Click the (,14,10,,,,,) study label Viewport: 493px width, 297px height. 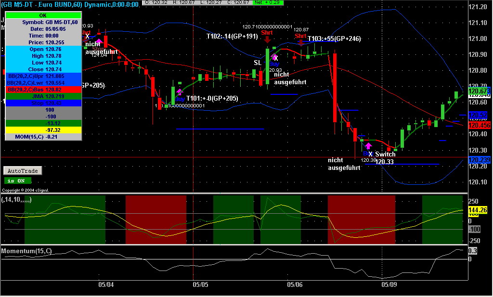(16, 200)
